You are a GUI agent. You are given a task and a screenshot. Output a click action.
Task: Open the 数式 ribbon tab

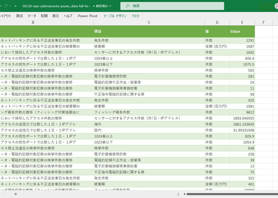(x=20, y=16)
